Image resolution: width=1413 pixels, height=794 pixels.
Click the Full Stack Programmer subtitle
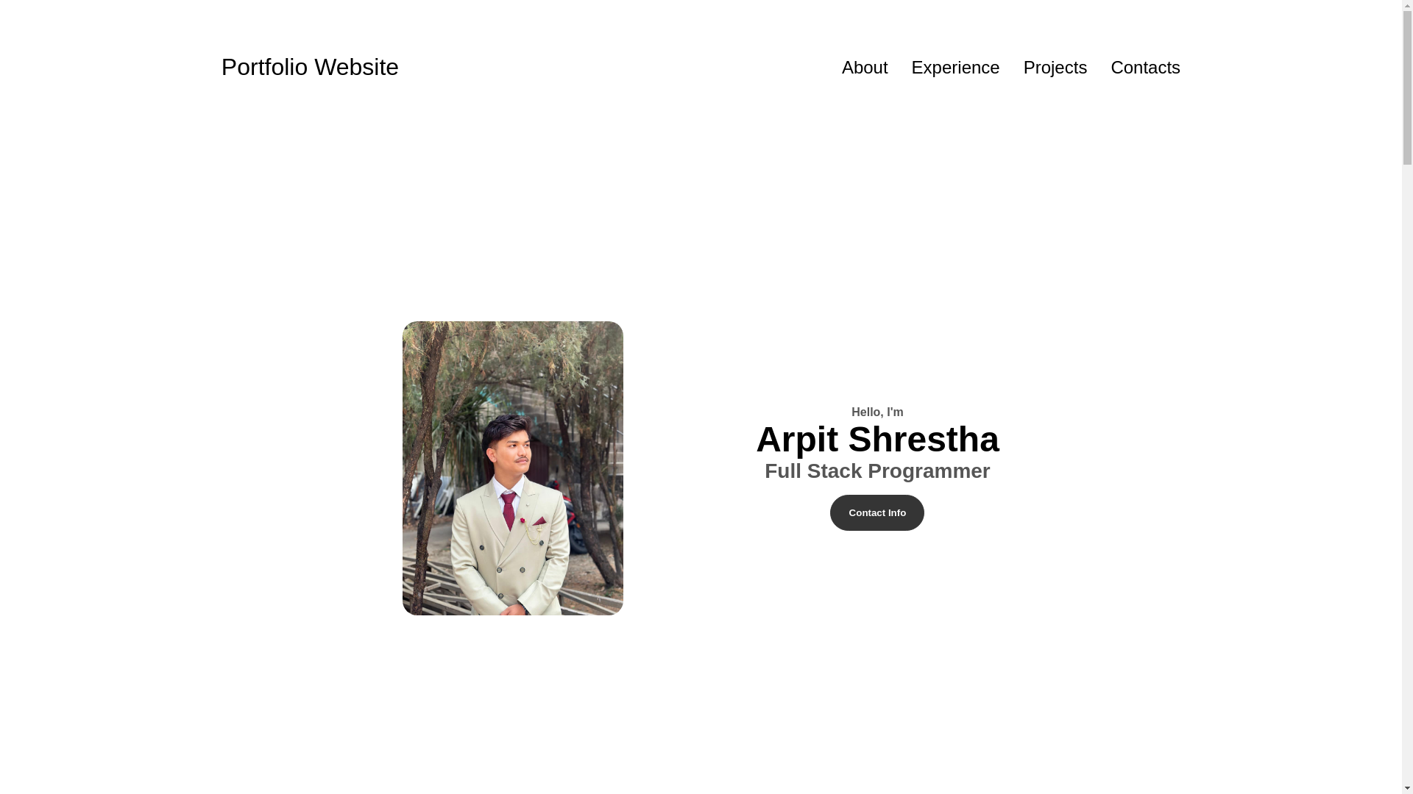coord(877,471)
